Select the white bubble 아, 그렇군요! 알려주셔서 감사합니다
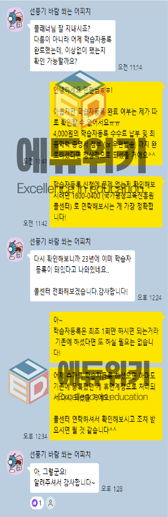The width and height of the screenshot is (168, 517). [x=64, y=478]
